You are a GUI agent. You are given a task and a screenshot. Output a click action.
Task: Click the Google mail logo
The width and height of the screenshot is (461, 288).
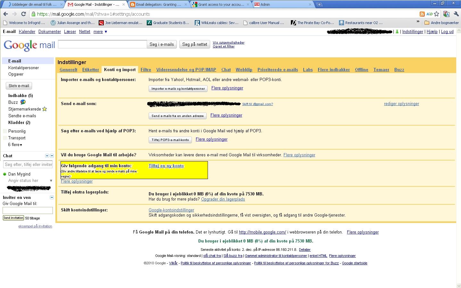tap(29, 45)
